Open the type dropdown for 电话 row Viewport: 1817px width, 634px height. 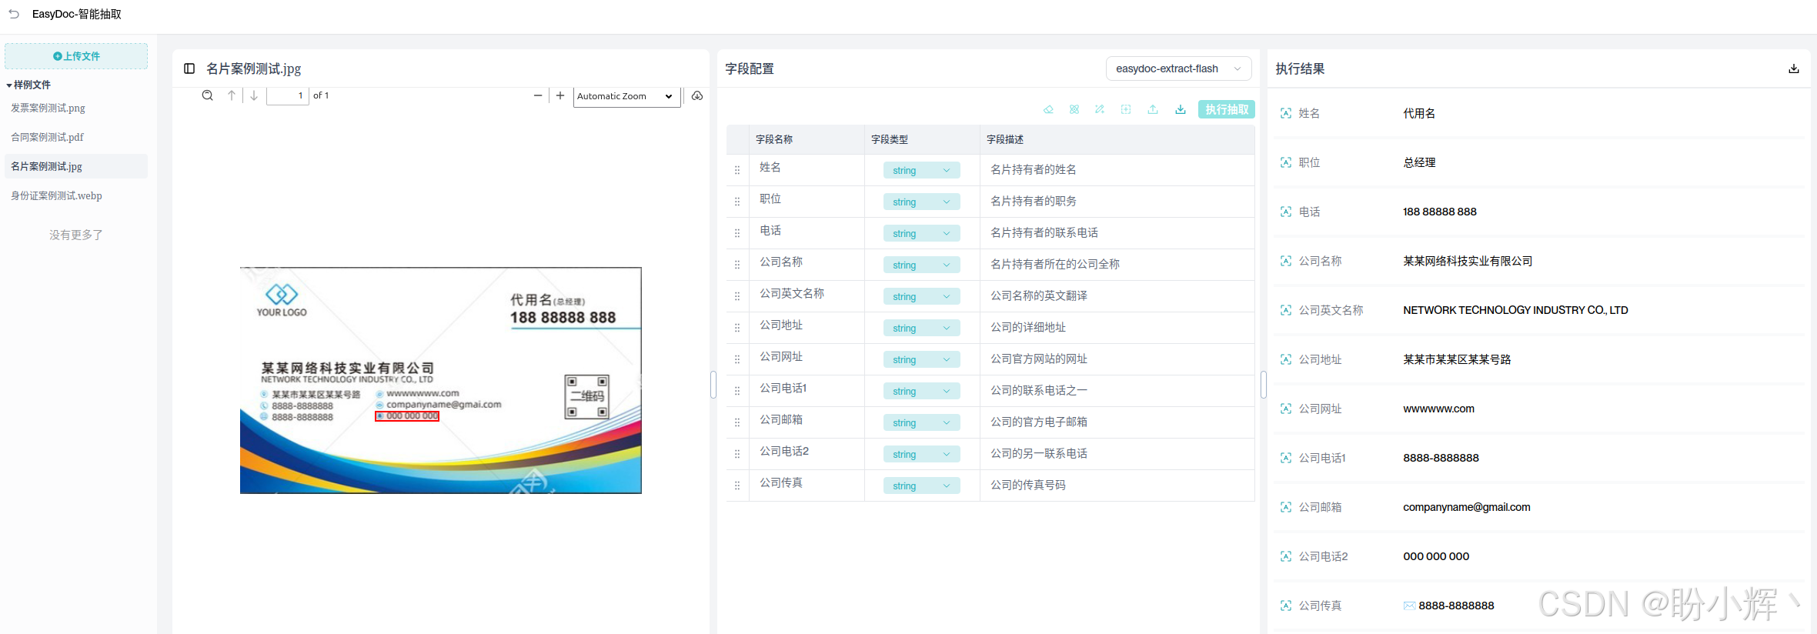(x=921, y=233)
